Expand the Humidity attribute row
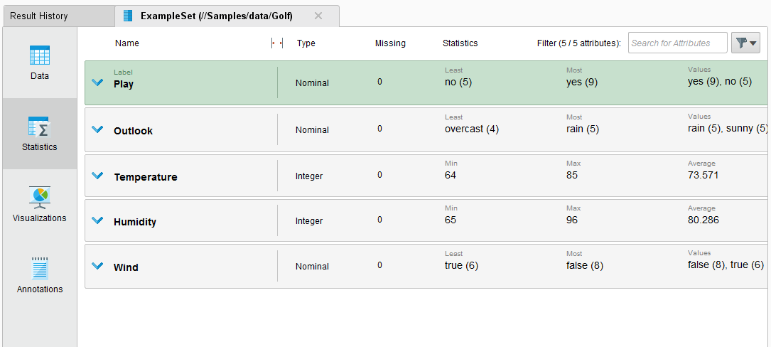The image size is (771, 347). point(98,221)
